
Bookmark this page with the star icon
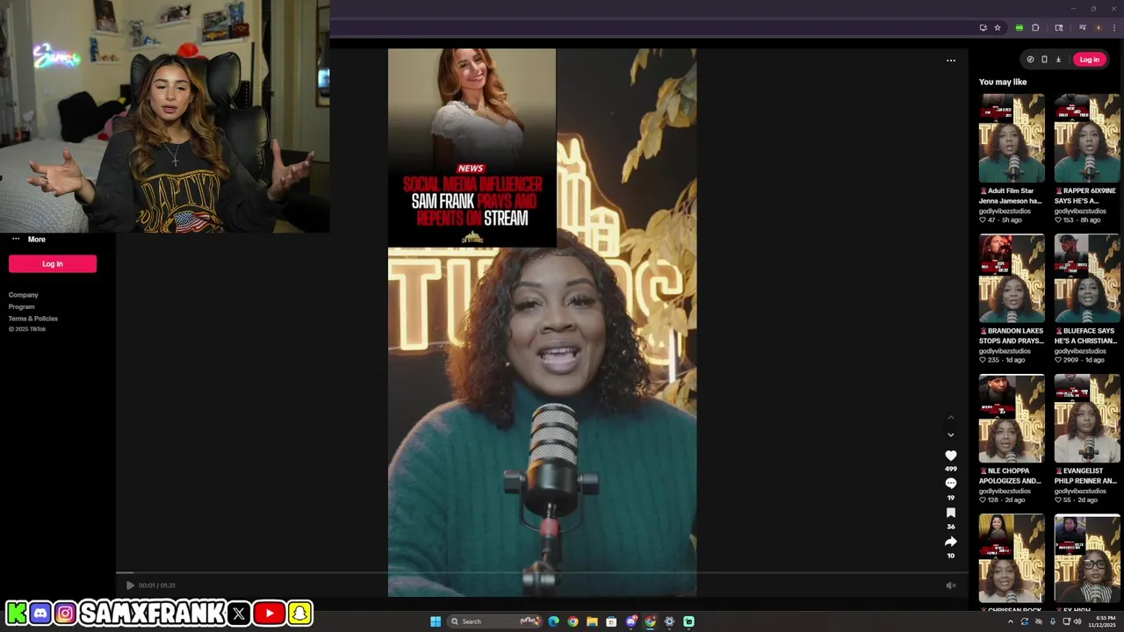(x=998, y=28)
